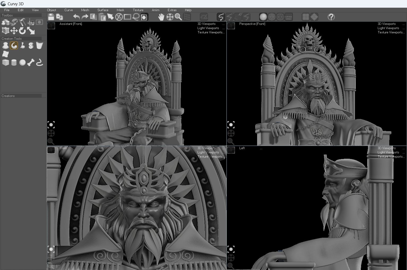The height and width of the screenshot is (270, 407).
Task: Select the move object arrows tool
Action: [14, 31]
